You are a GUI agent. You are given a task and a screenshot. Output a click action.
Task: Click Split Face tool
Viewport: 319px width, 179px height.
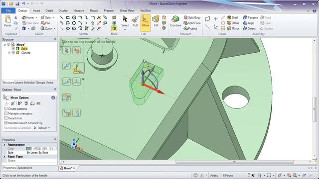coord(192,23)
